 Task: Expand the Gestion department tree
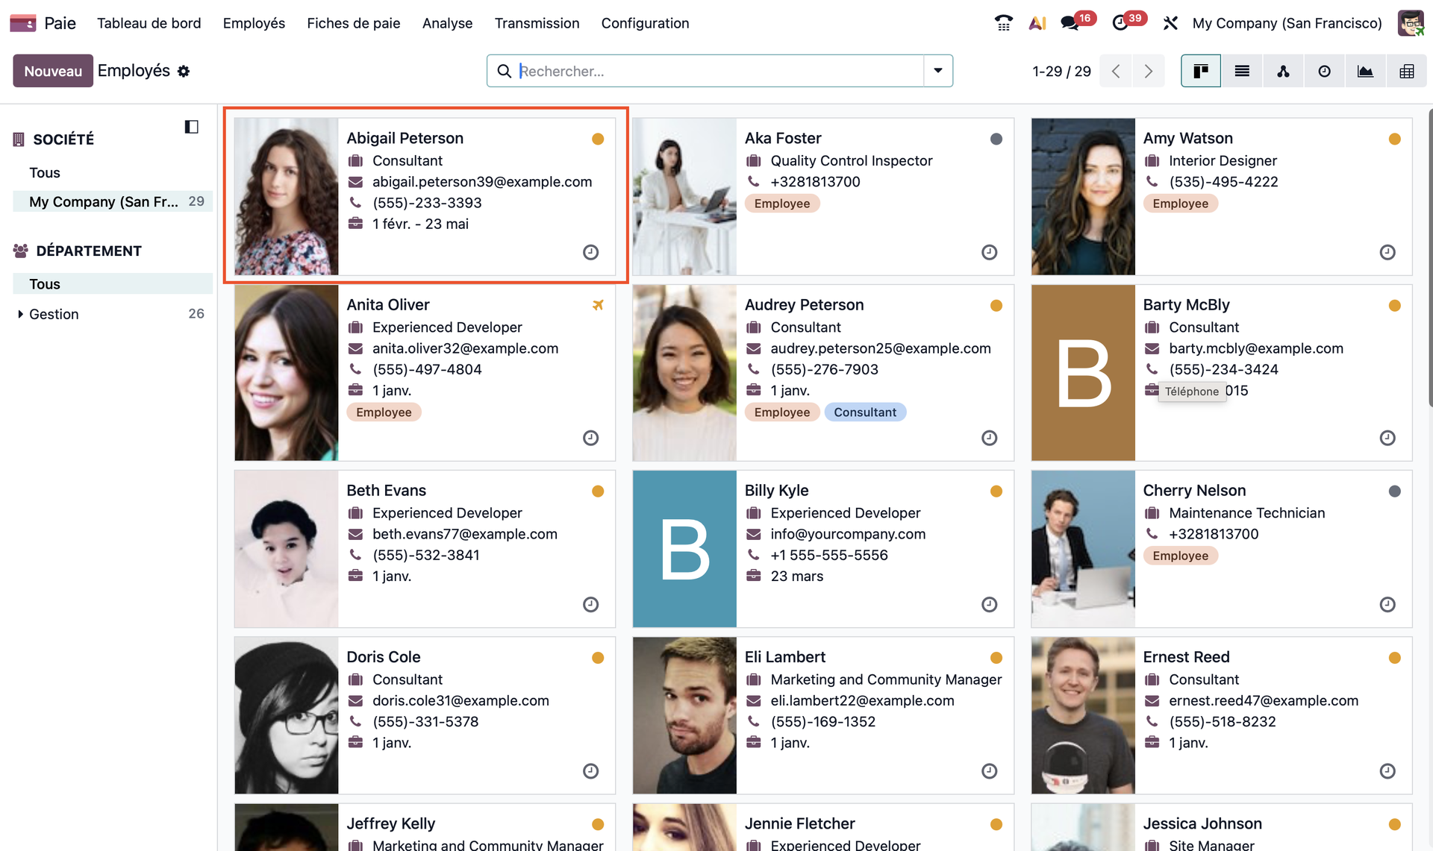click(20, 314)
